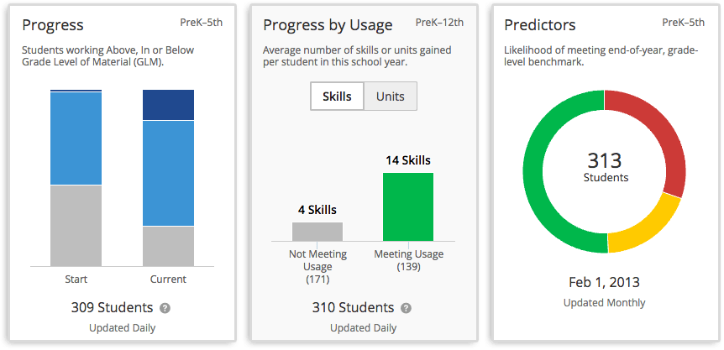724x350 pixels.
Task: Click the gray Not Meeting Usage bar
Action: [x=317, y=232]
